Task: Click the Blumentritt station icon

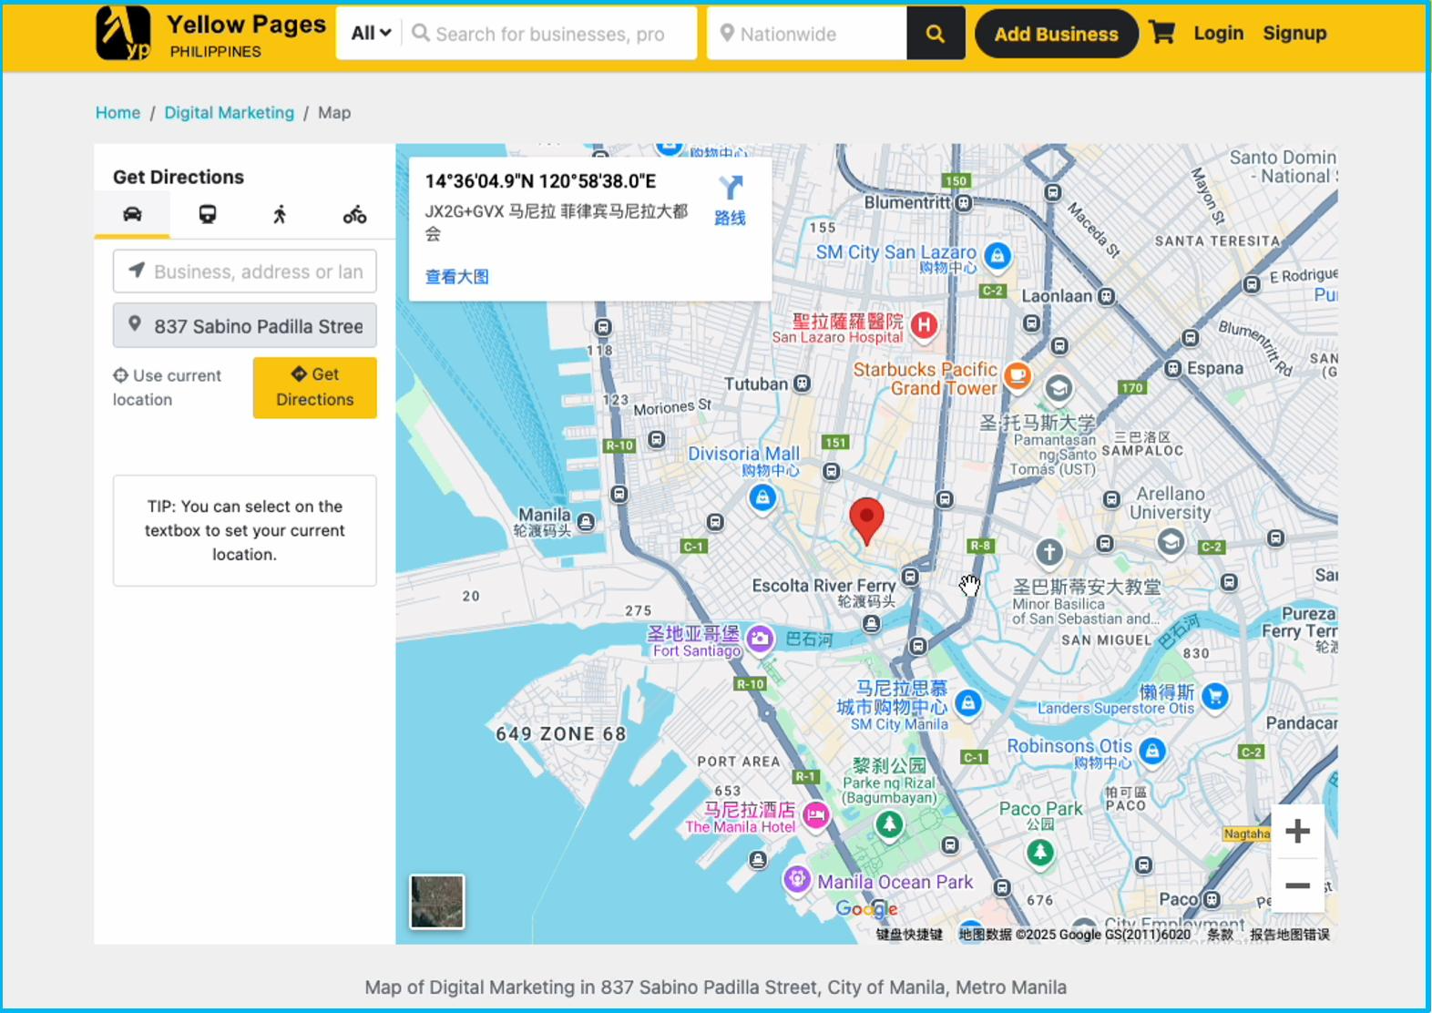Action: pos(964,203)
